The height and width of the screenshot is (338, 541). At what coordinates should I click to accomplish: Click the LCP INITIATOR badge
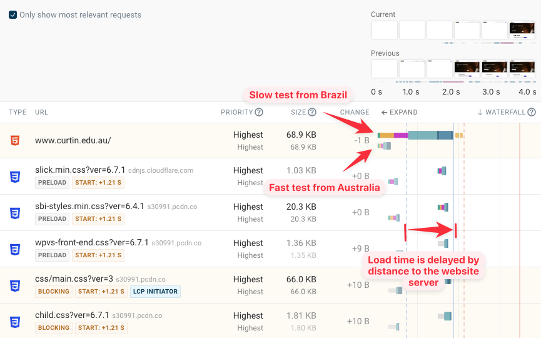coord(155,292)
